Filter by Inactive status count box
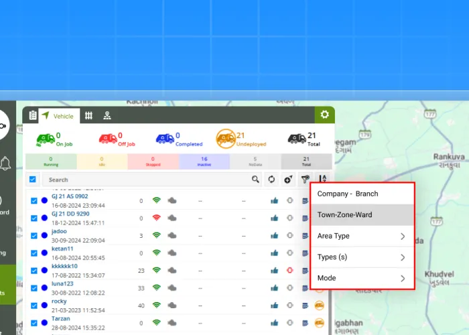469x335 pixels. point(204,161)
